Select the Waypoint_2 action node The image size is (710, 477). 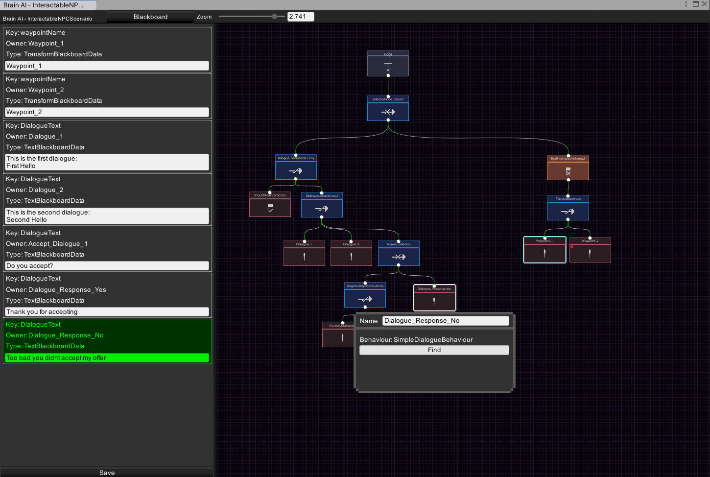[590, 250]
